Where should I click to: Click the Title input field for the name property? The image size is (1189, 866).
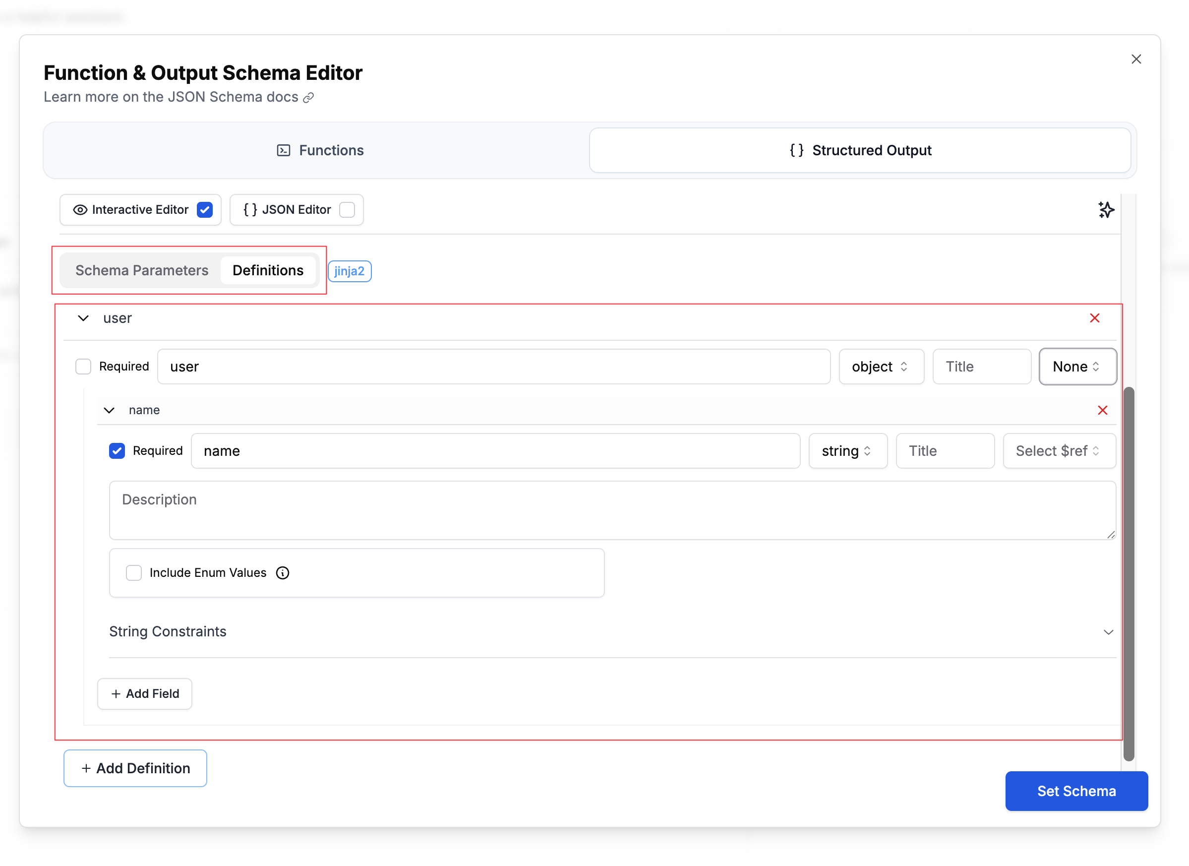point(945,450)
